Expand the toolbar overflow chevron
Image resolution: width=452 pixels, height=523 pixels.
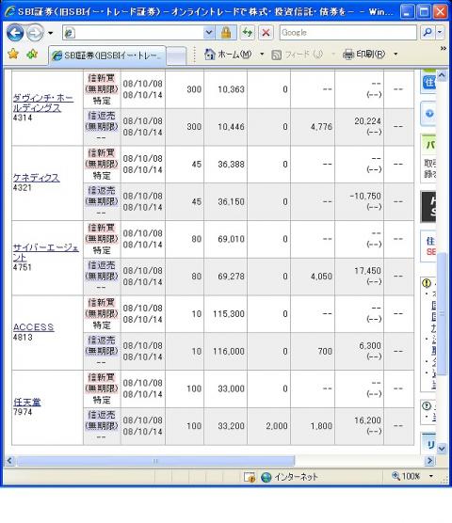point(443,49)
